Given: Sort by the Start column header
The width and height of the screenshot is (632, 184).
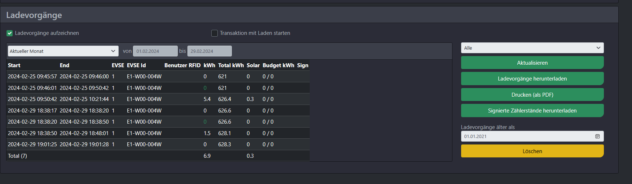Looking at the screenshot, I should point(14,65).
